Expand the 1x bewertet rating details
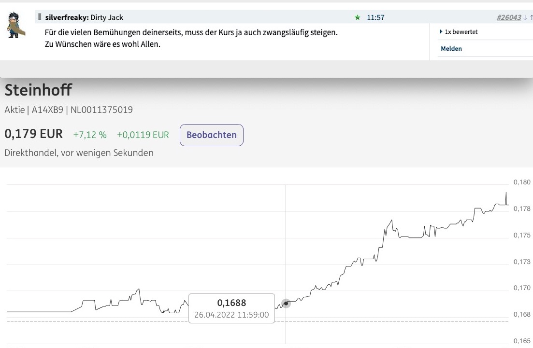This screenshot has width=533, height=348. tap(461, 32)
